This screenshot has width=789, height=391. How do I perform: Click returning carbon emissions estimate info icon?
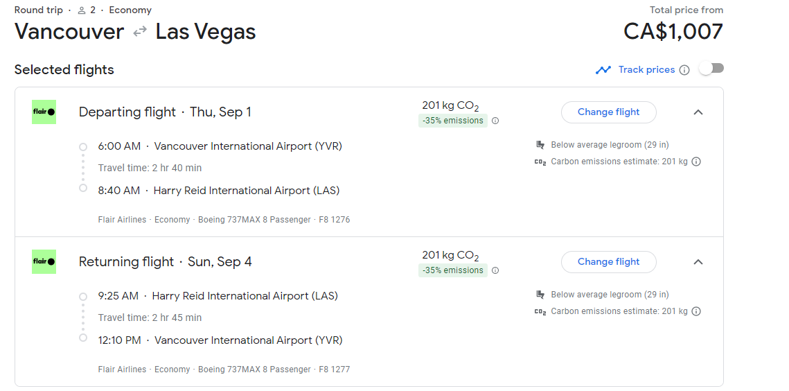pyautogui.click(x=696, y=311)
